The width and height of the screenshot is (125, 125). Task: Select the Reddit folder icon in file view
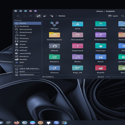coord(101,68)
